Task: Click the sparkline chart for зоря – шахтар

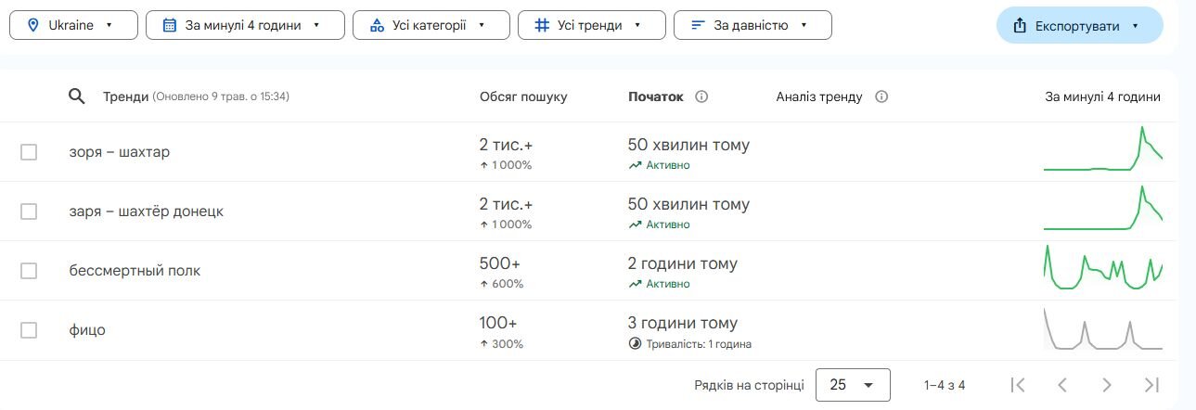Action: click(x=1102, y=150)
